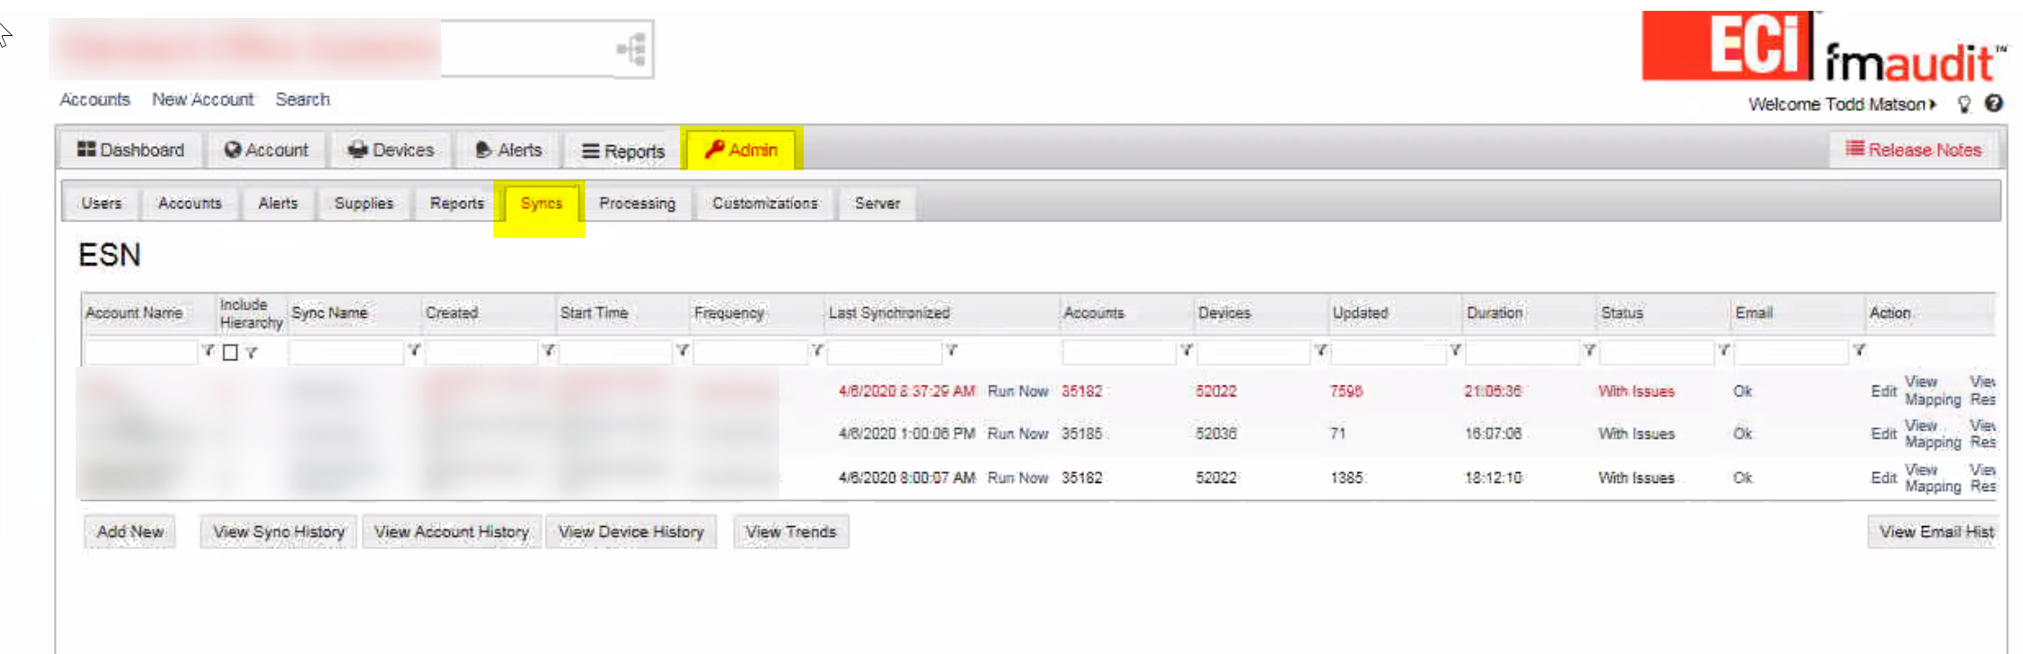Open the Supplies sub-tab

coord(363,204)
